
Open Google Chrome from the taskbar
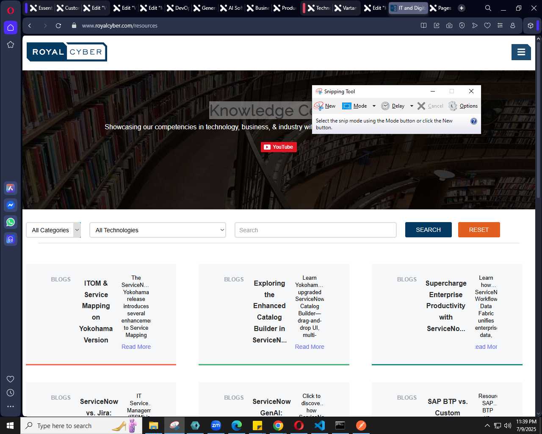tap(278, 426)
